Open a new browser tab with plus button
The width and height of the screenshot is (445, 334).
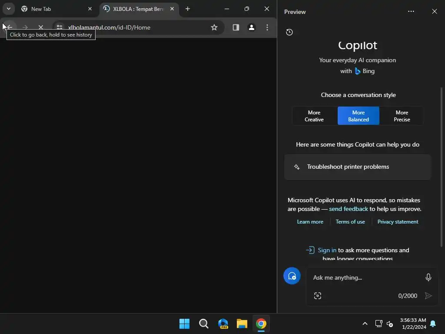point(188,9)
